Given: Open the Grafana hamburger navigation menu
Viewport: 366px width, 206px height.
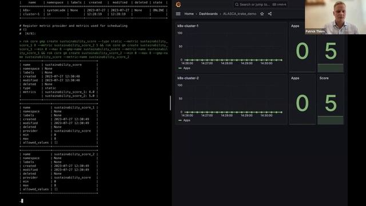Looking at the screenshot, I should pyautogui.click(x=178, y=14).
